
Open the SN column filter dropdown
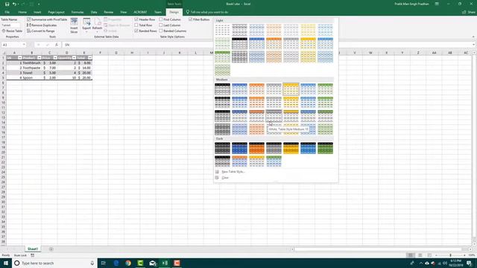pyautogui.click(x=20, y=58)
